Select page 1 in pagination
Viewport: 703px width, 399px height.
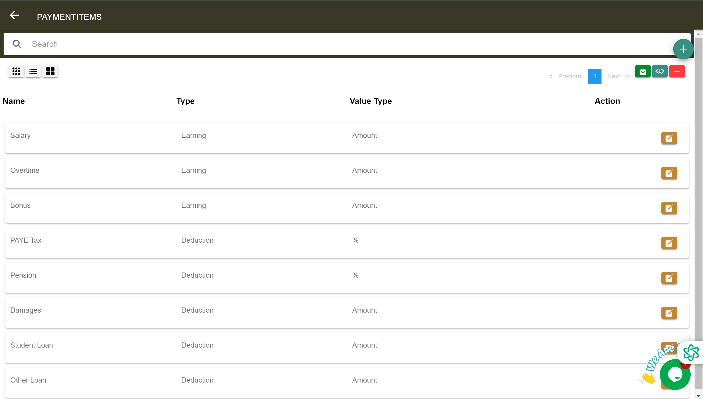point(594,76)
